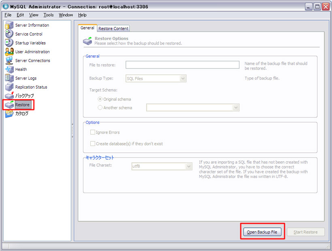Viewport: 332px width, 251px height.
Task: Enable the Ignore Errors checkbox
Action: click(x=93, y=132)
